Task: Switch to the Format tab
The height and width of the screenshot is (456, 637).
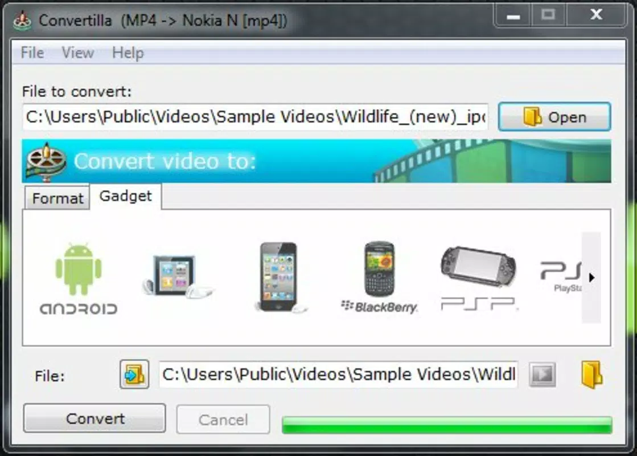Action: coord(57,198)
